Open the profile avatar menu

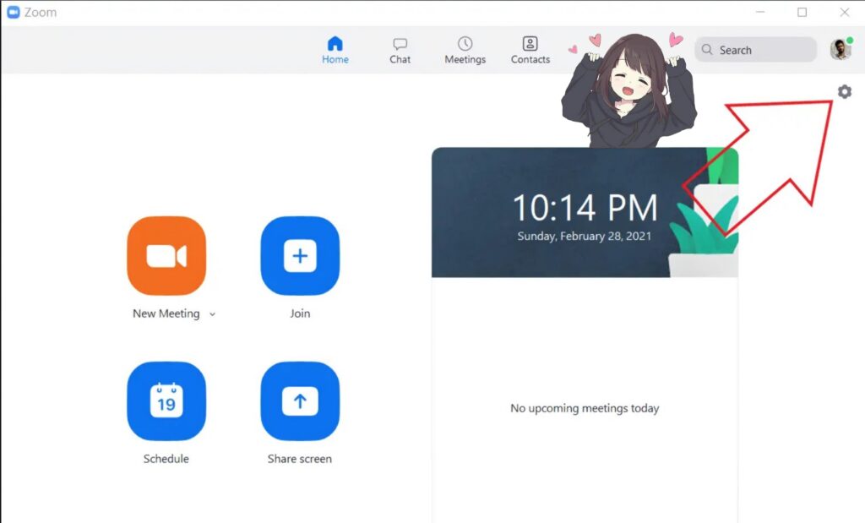(x=841, y=49)
